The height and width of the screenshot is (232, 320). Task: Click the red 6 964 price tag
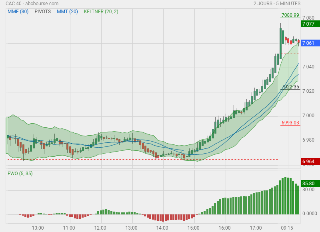tap(310, 162)
